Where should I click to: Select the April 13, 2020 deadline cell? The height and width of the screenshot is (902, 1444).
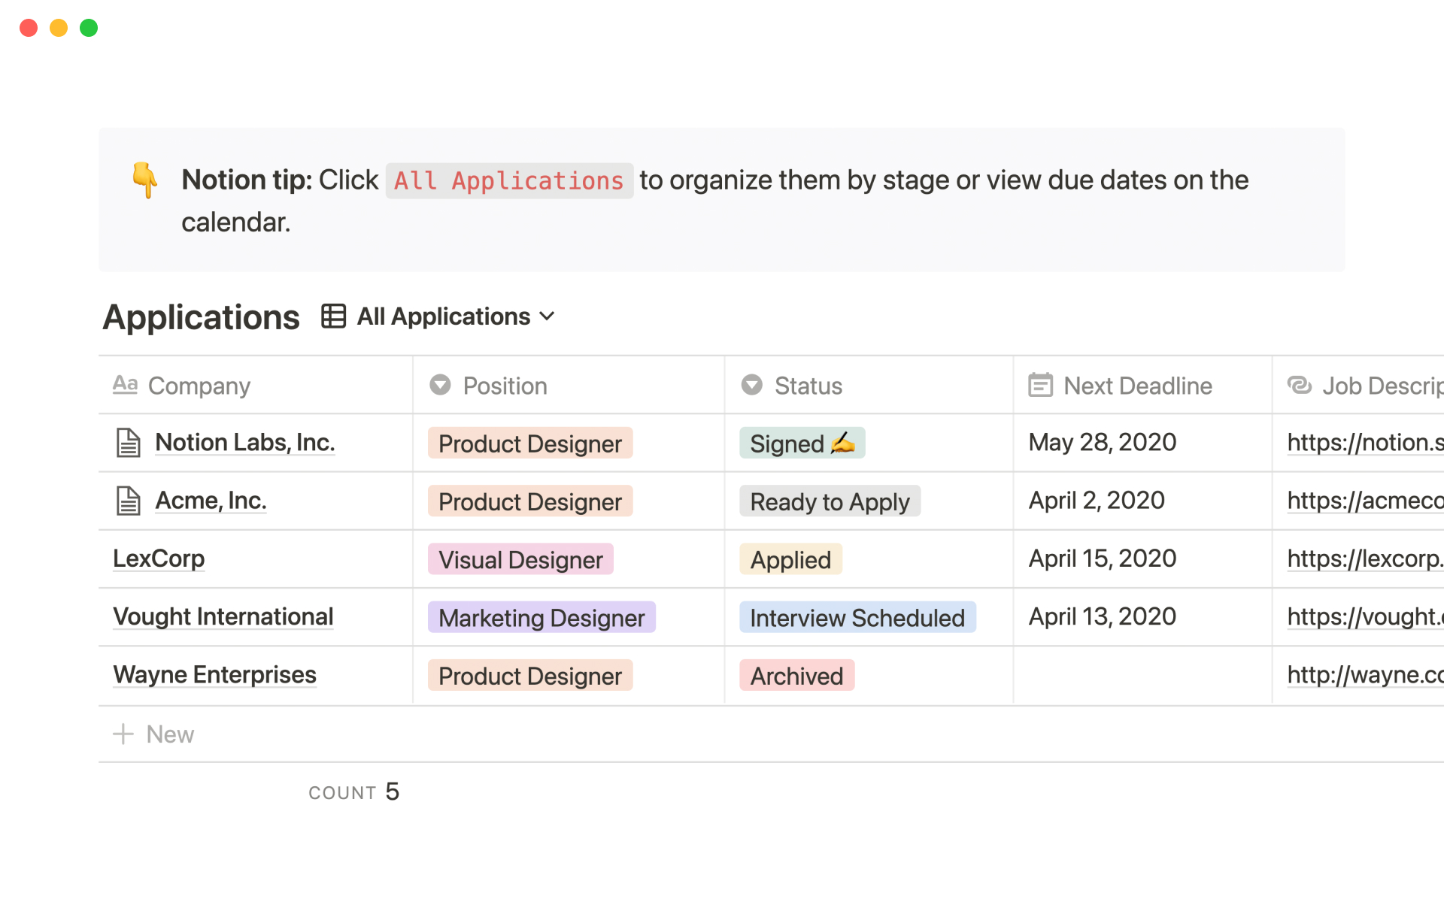click(1102, 616)
